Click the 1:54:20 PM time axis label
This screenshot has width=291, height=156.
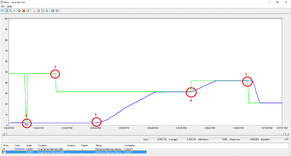pyautogui.click(x=95, y=128)
